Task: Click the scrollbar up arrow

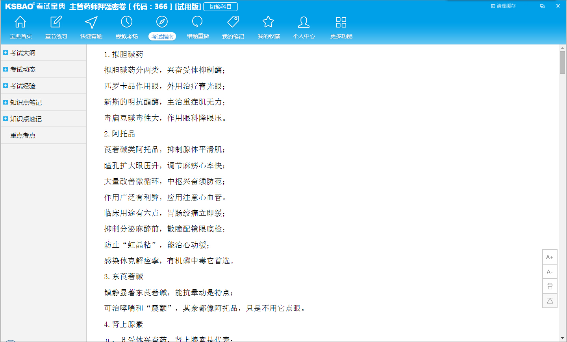Action: tap(562, 48)
